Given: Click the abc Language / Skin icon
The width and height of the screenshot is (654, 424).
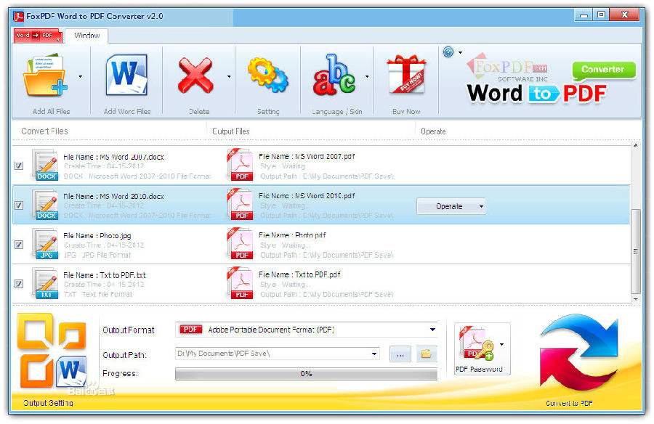Looking at the screenshot, I should tap(334, 75).
